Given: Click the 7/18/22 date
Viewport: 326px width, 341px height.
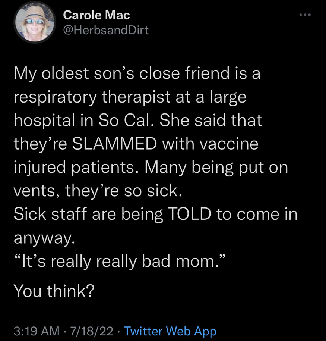Looking at the screenshot, I should (x=91, y=331).
